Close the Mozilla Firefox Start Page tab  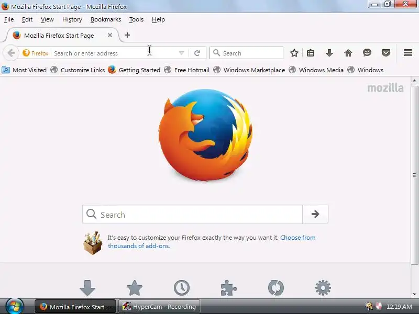click(110, 35)
